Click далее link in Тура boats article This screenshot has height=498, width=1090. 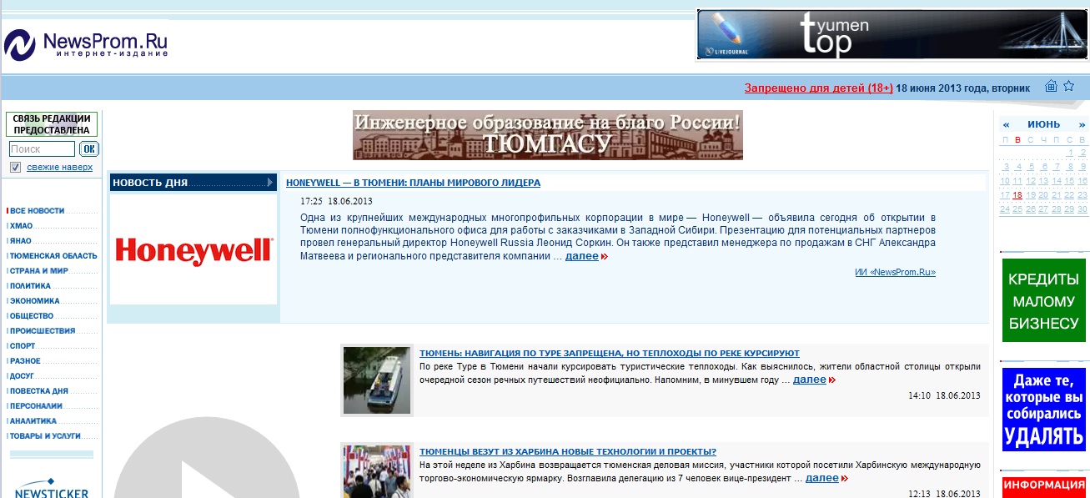tap(809, 380)
